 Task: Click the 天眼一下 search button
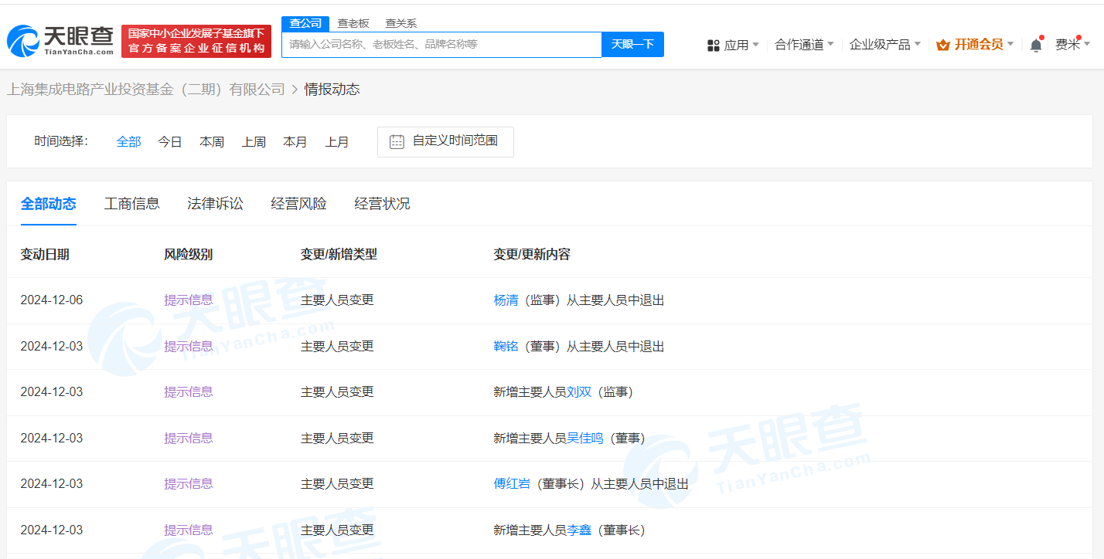point(632,44)
